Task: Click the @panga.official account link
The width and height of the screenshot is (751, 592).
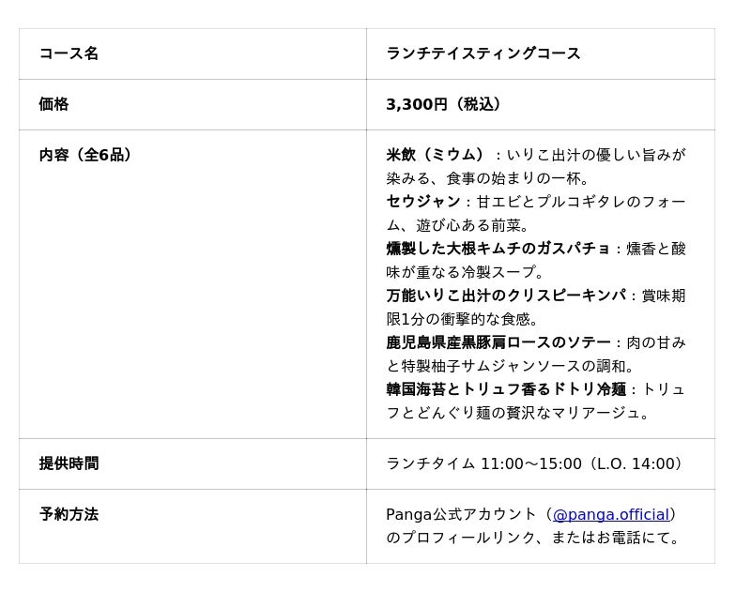Action: click(610, 515)
